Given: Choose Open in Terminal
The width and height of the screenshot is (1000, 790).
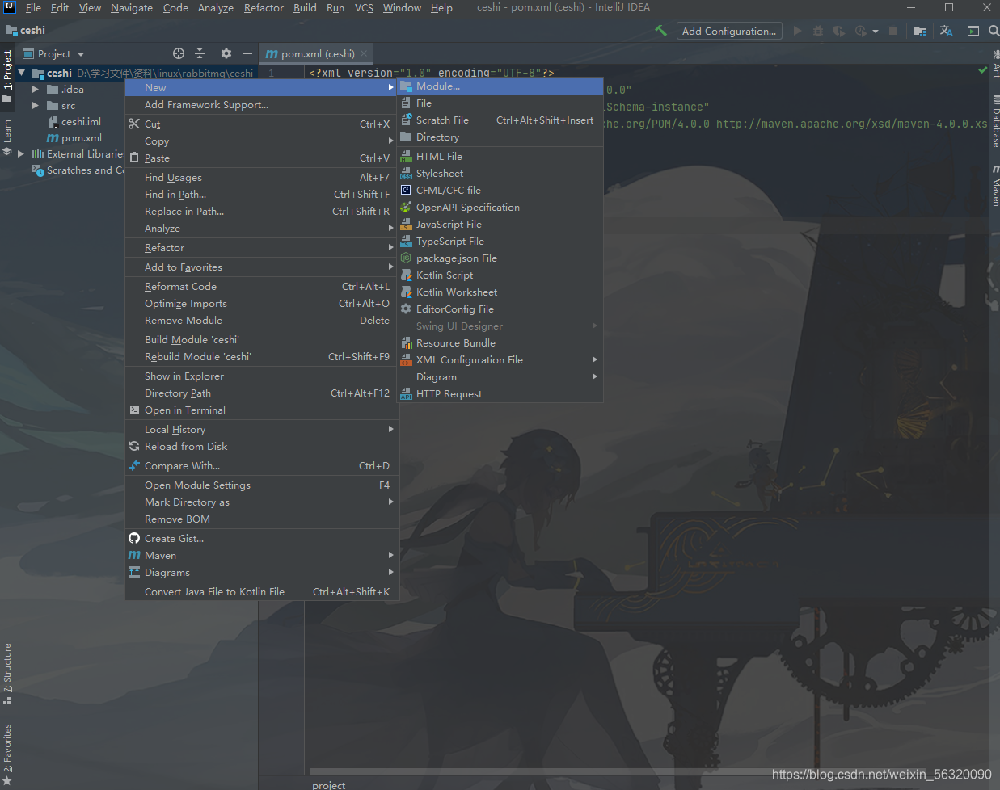Looking at the screenshot, I should pos(262,410).
